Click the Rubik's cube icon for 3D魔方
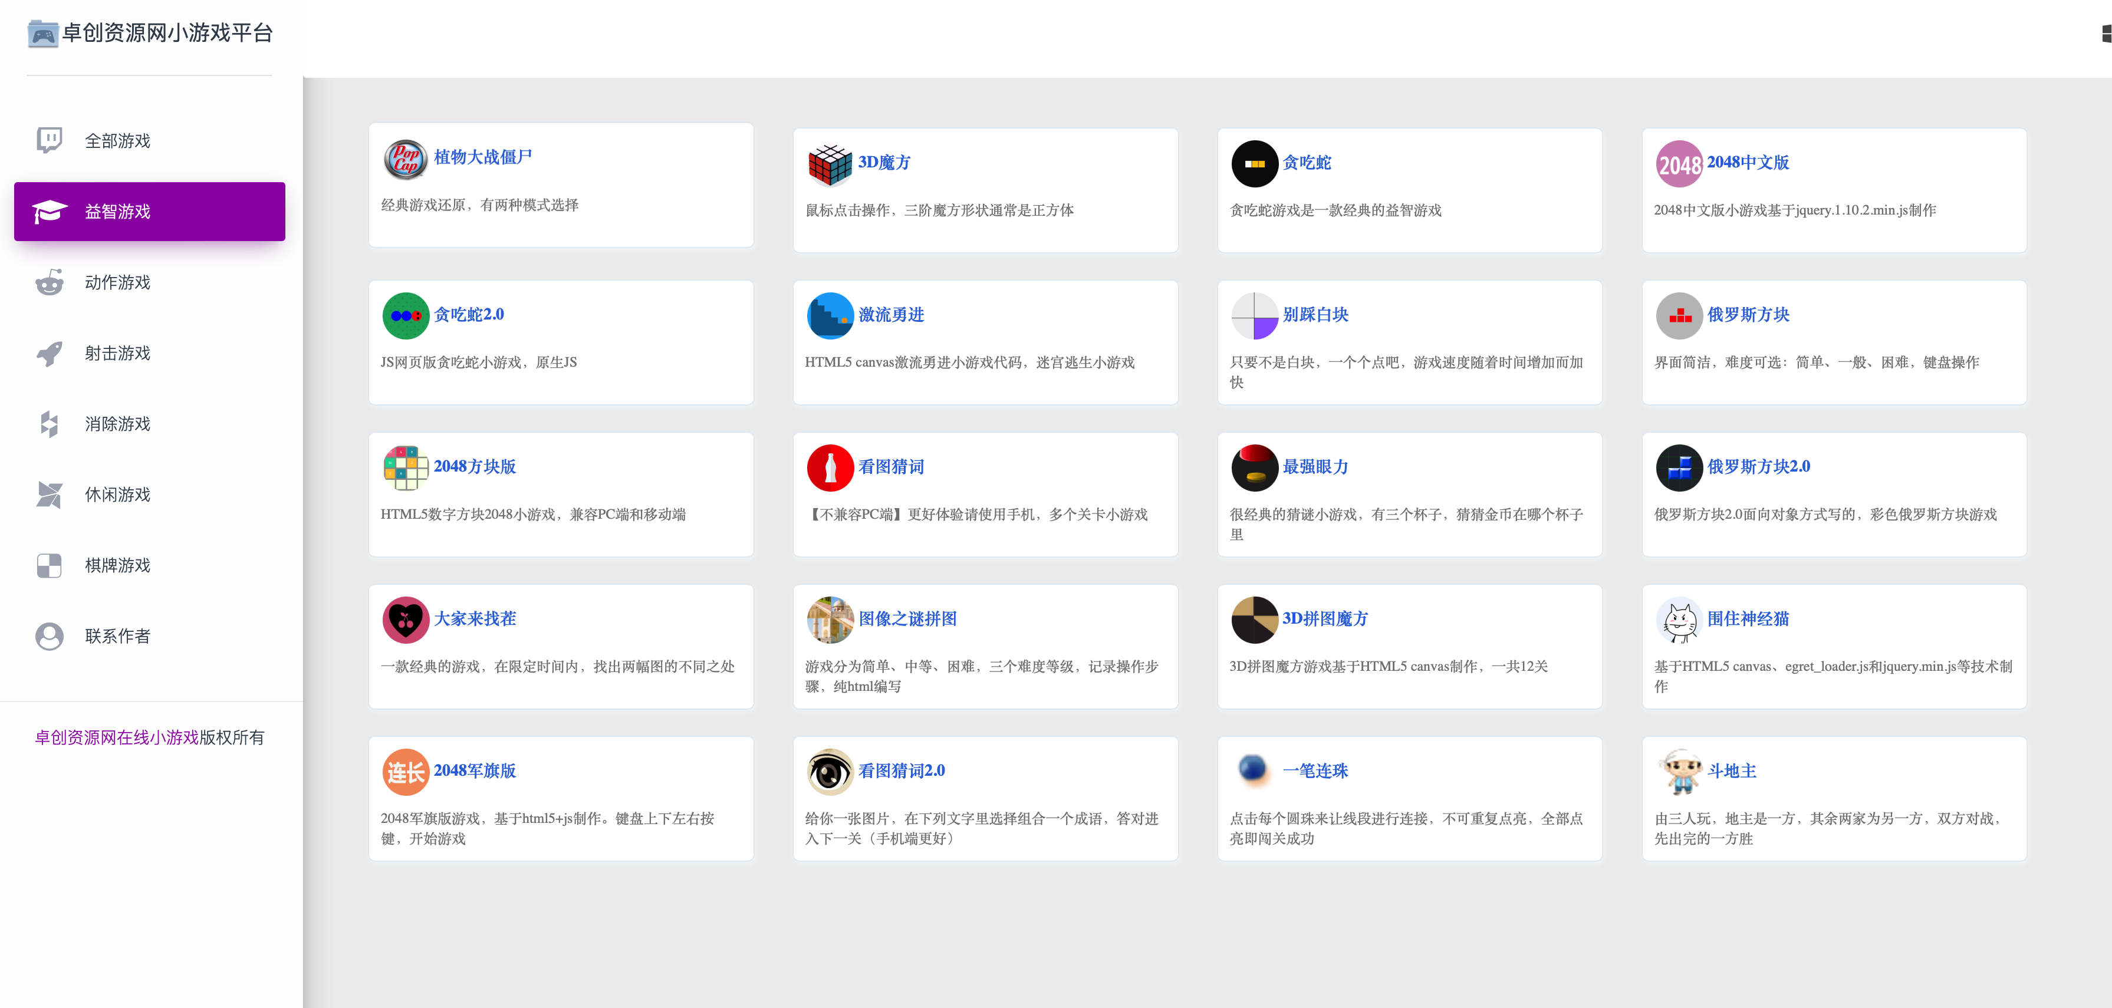 [x=830, y=164]
